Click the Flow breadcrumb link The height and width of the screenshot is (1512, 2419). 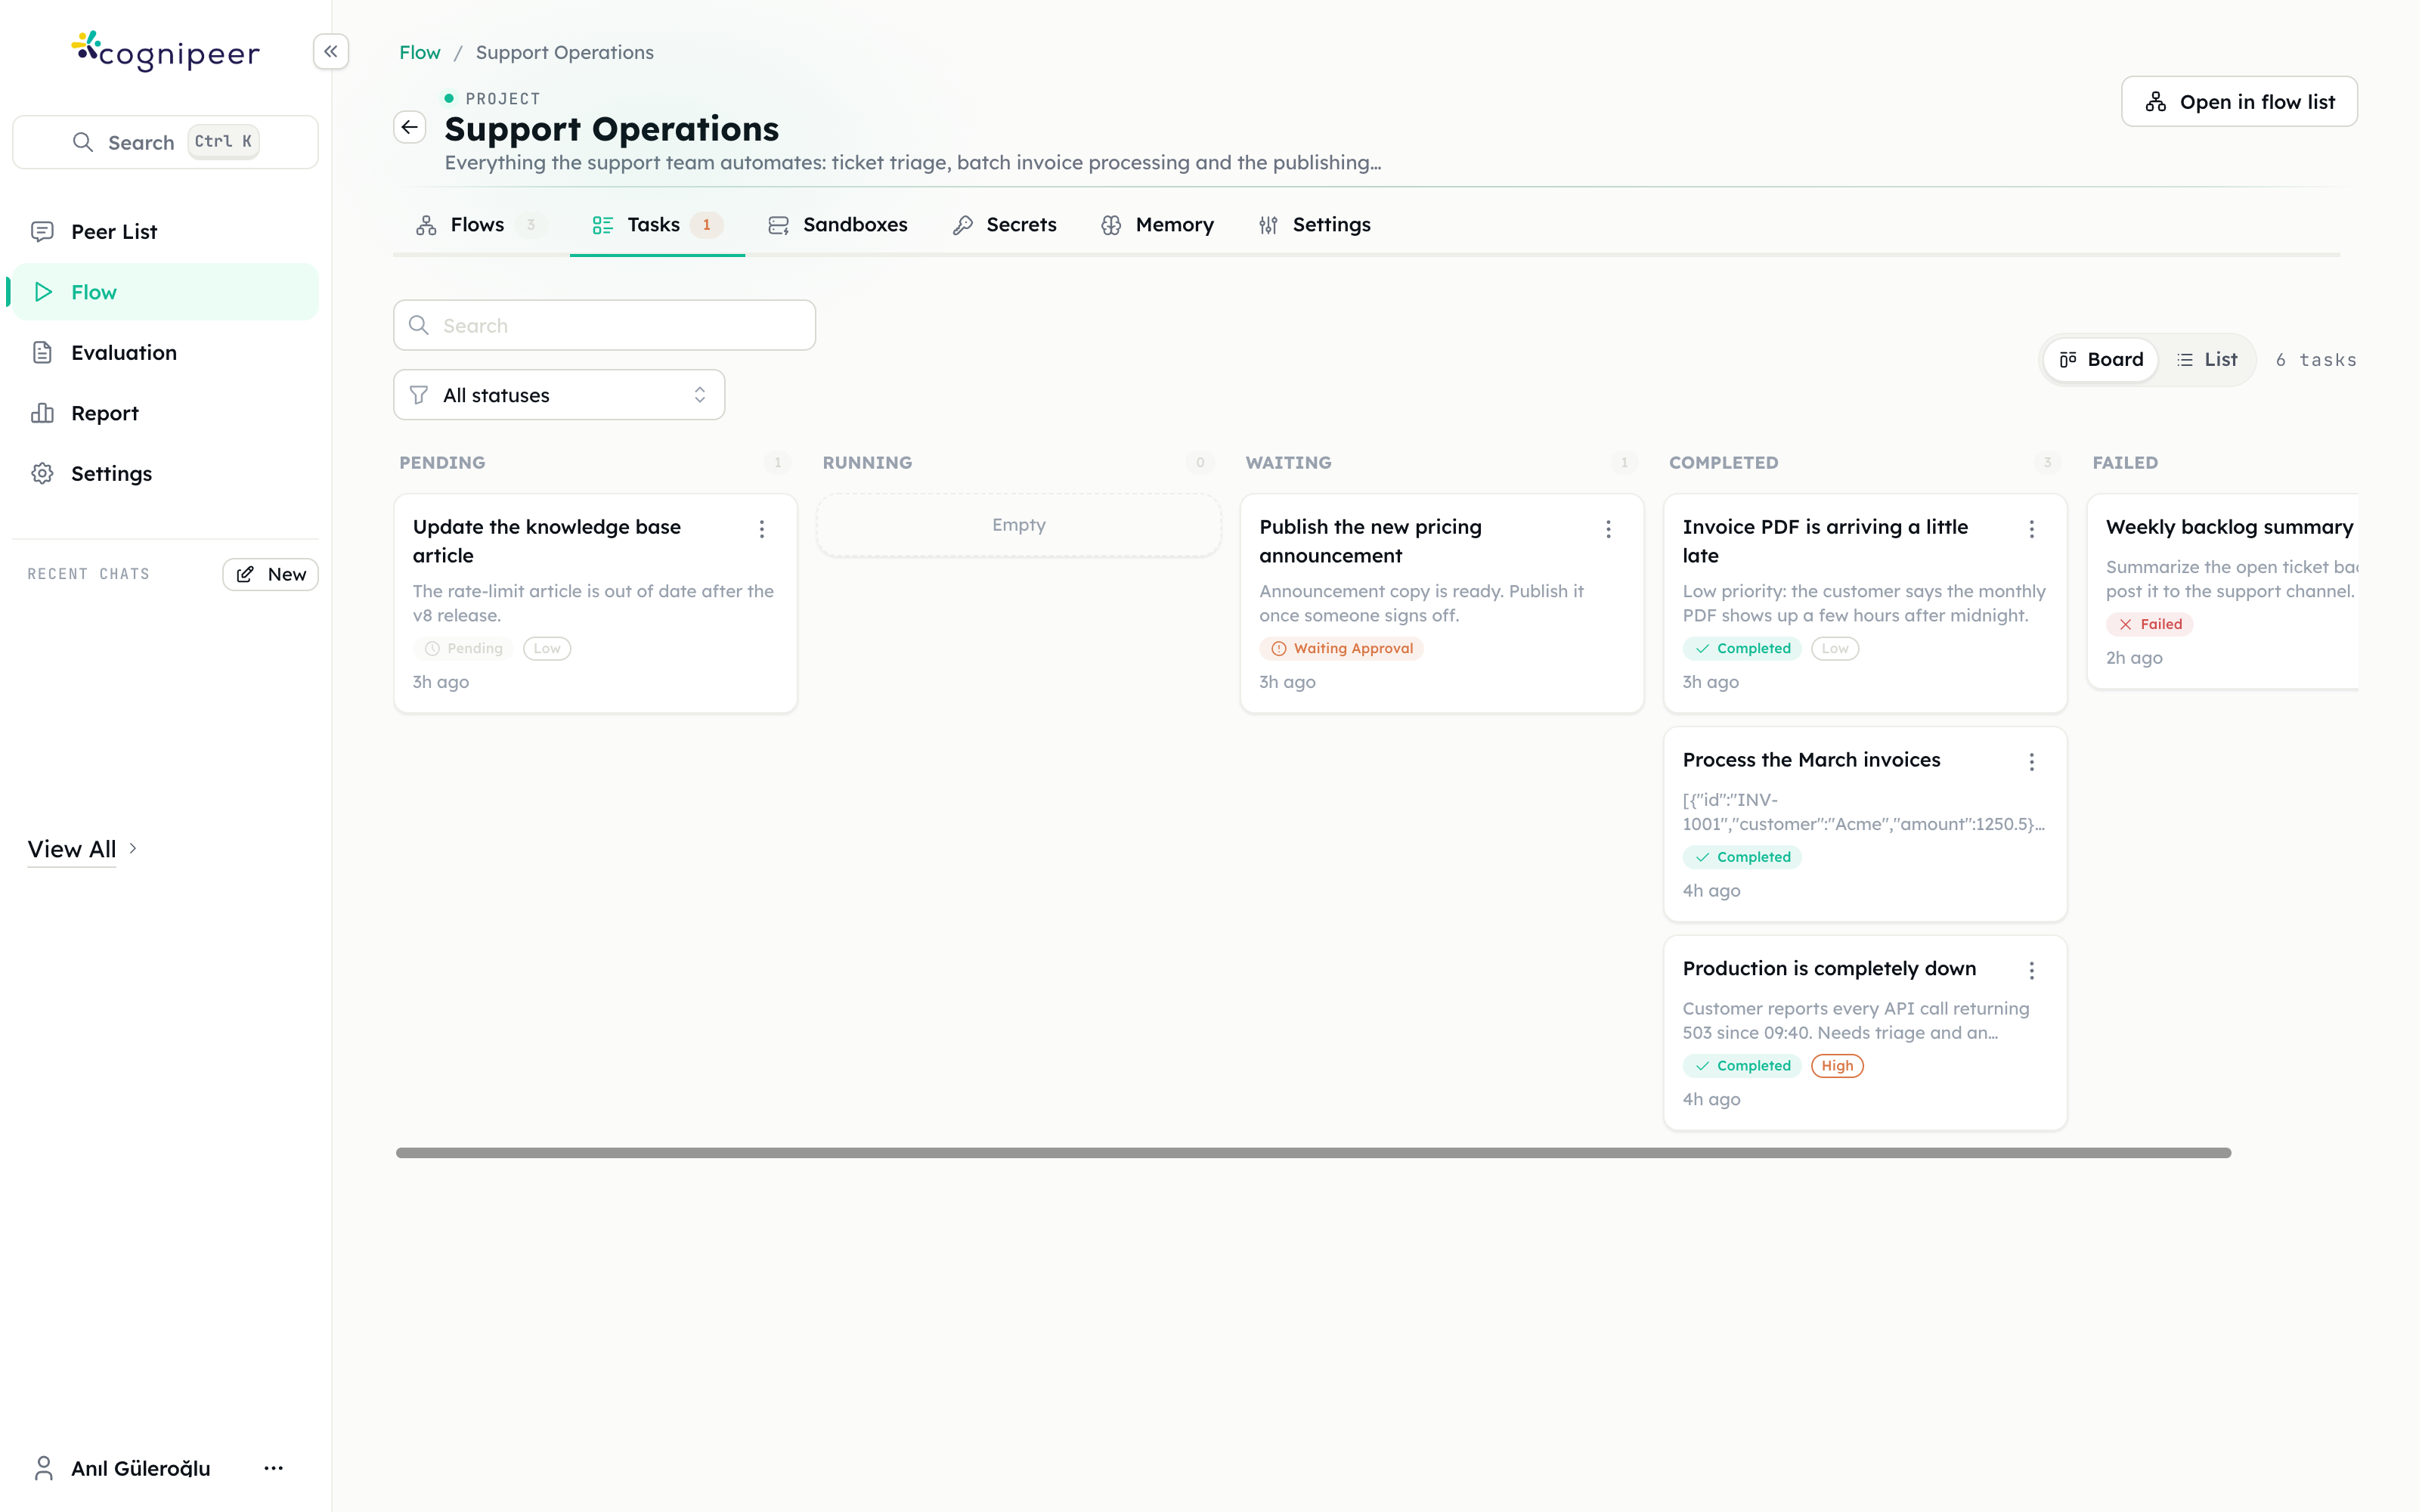coord(420,52)
